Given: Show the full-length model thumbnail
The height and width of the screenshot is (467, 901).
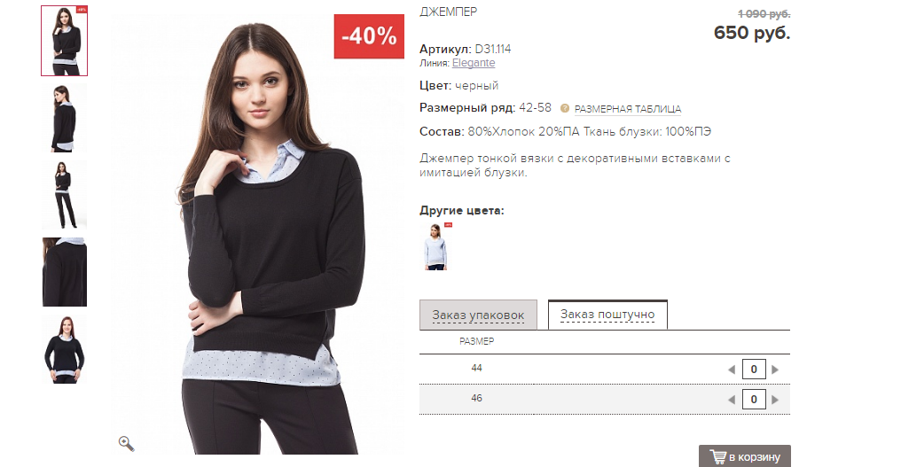Looking at the screenshot, I should pos(65,195).
